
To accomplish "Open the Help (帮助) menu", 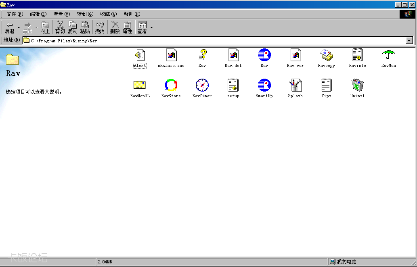I will pos(132,14).
